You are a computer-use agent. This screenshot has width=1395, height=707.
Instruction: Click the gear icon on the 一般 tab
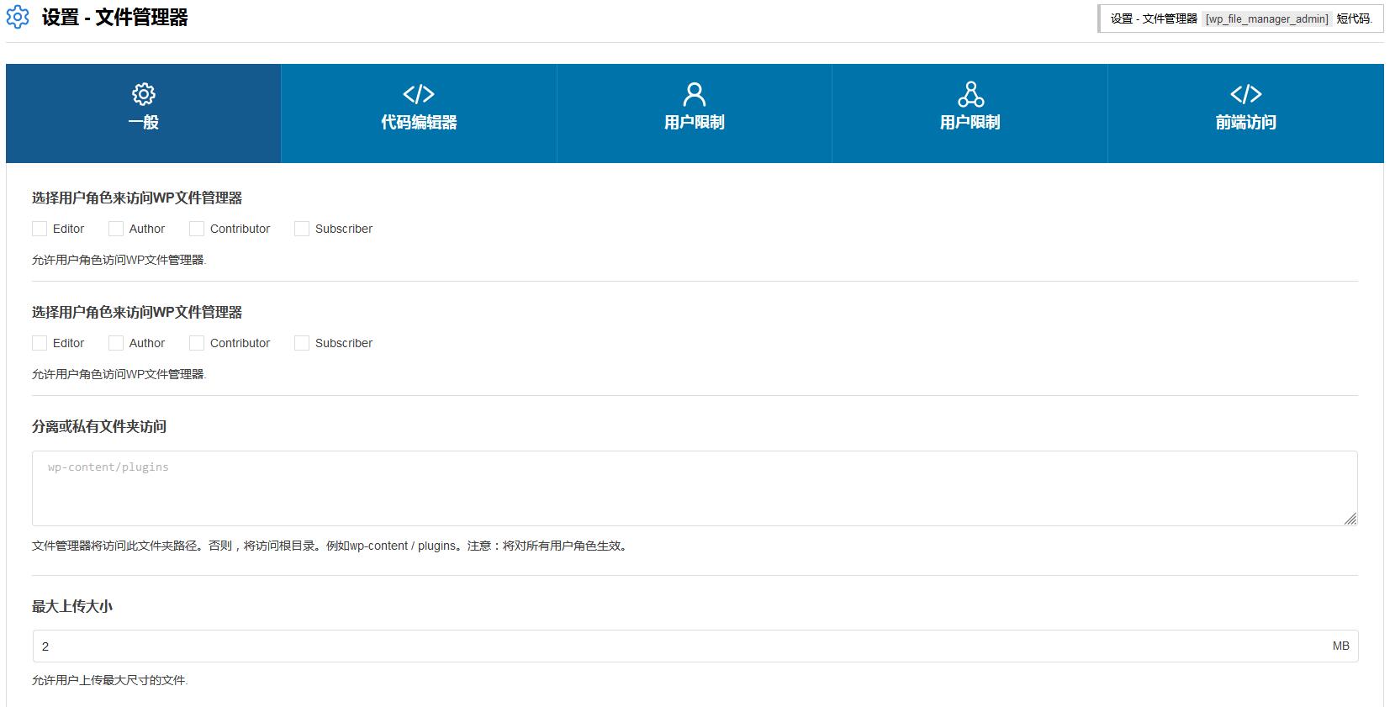click(143, 94)
